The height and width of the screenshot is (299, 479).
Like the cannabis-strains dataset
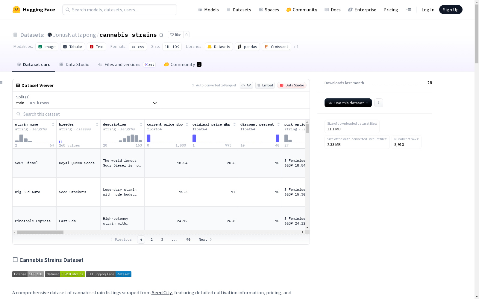click(x=176, y=35)
